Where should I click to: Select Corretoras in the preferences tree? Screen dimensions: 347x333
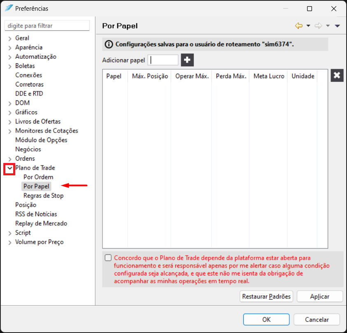(x=30, y=84)
